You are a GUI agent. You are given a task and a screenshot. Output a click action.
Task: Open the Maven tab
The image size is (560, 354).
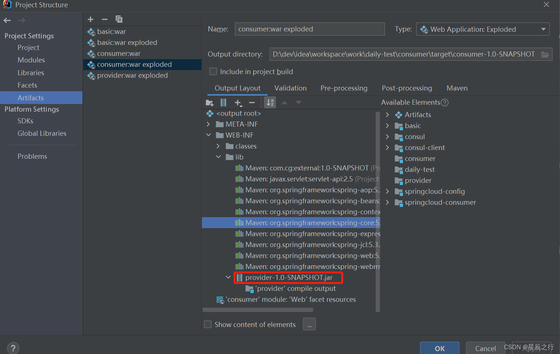pos(457,88)
